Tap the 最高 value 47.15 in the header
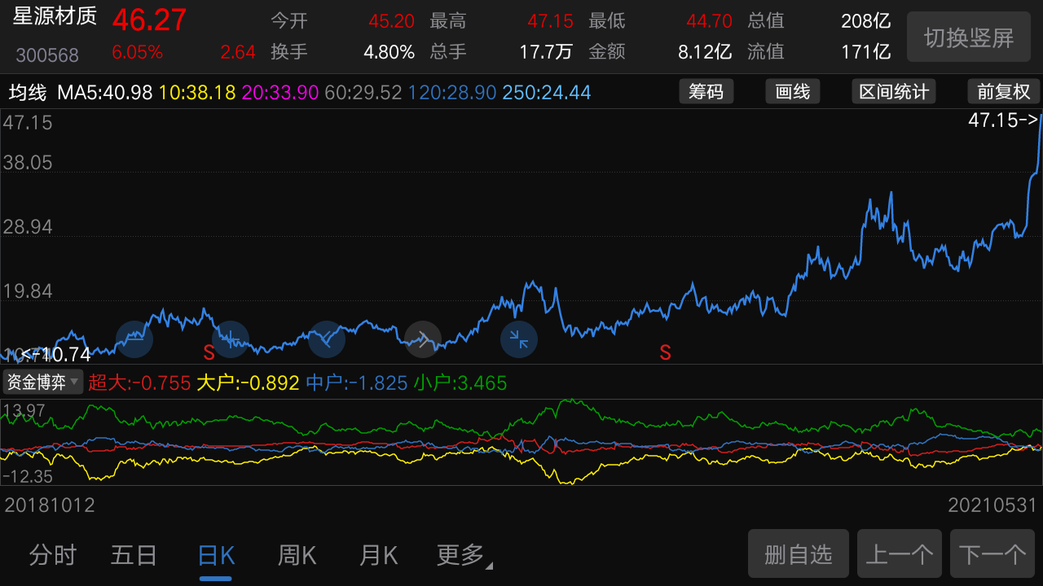 pos(550,21)
